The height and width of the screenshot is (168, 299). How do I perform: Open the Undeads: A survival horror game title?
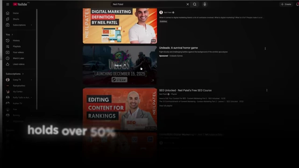178,48
